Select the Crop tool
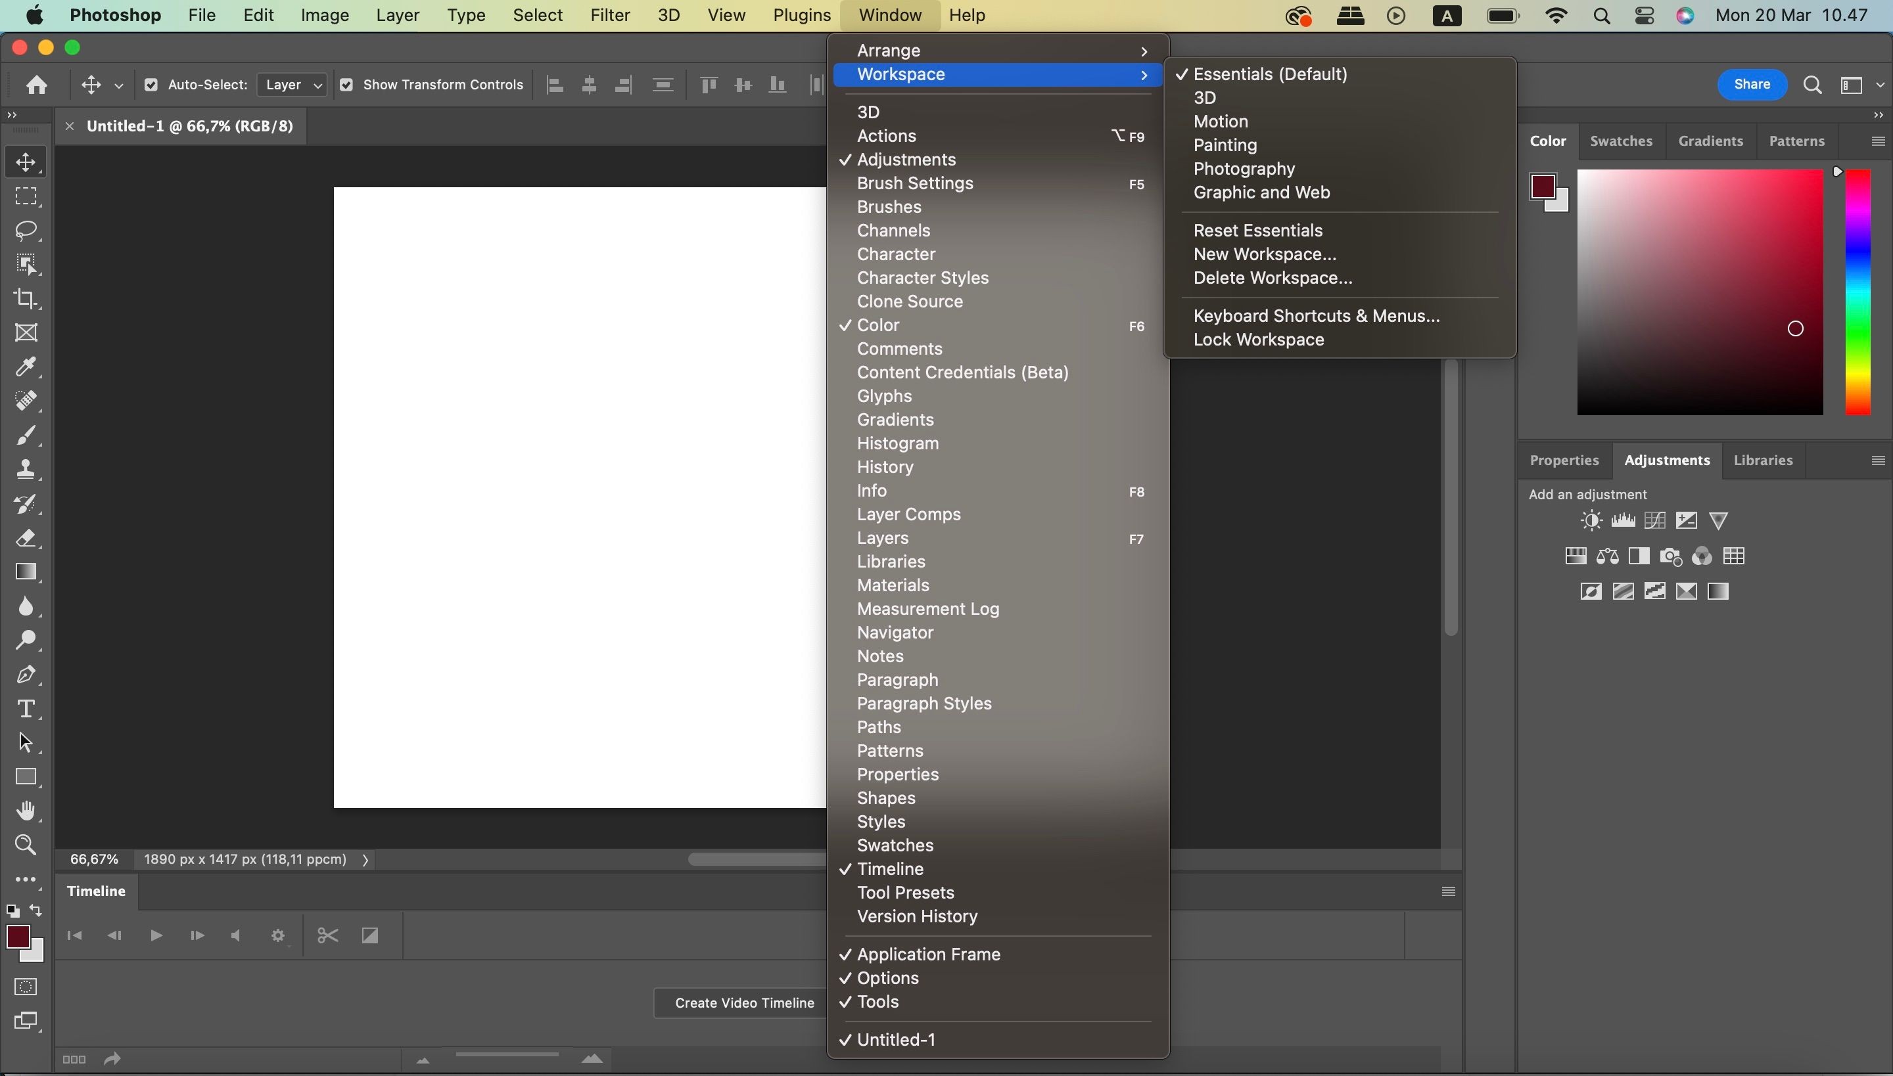1893x1076 pixels. 26,298
